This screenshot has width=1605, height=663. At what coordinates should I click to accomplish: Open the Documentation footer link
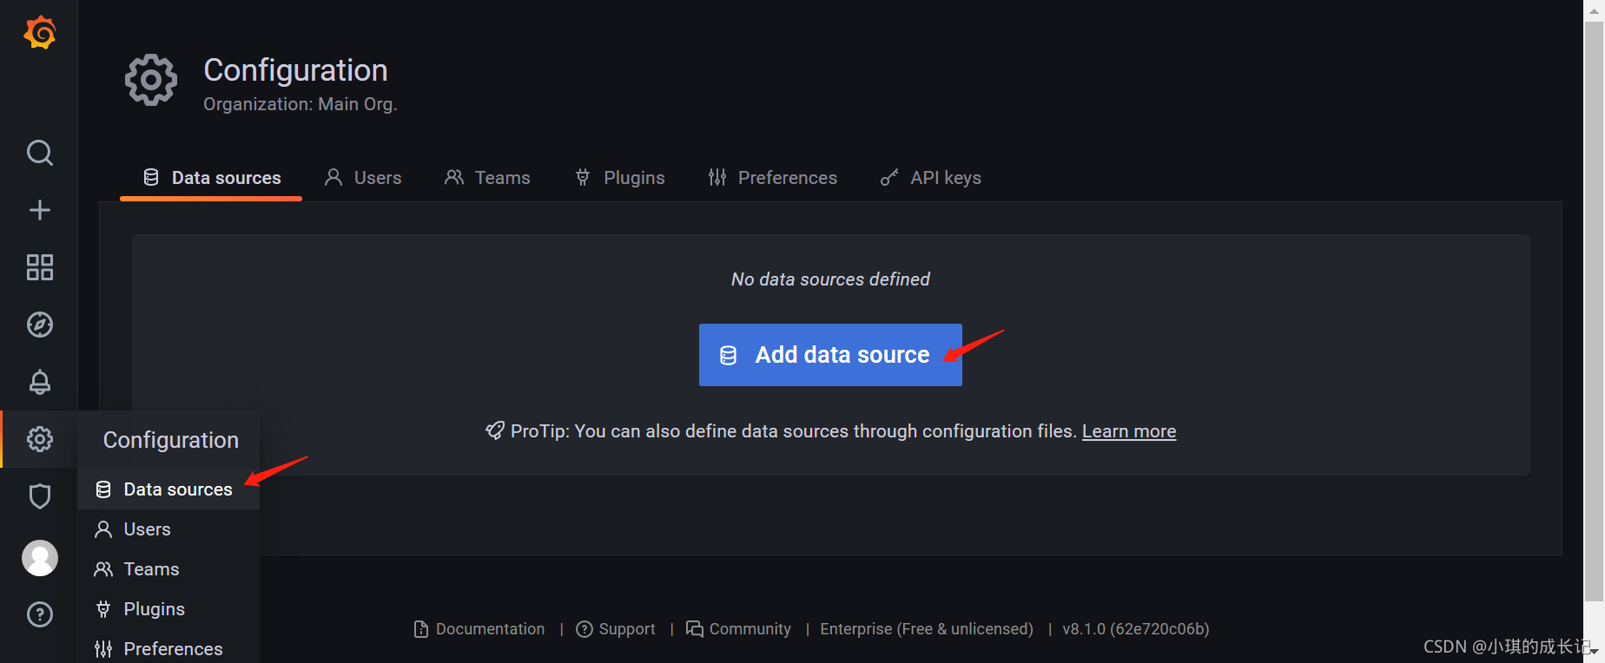(479, 629)
